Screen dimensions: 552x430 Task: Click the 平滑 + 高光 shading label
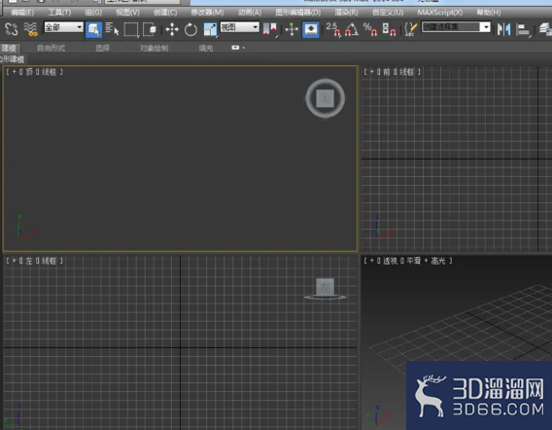(426, 261)
